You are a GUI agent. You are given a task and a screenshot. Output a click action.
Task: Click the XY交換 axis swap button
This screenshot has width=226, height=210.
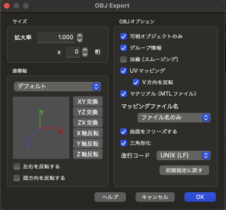[88, 101]
